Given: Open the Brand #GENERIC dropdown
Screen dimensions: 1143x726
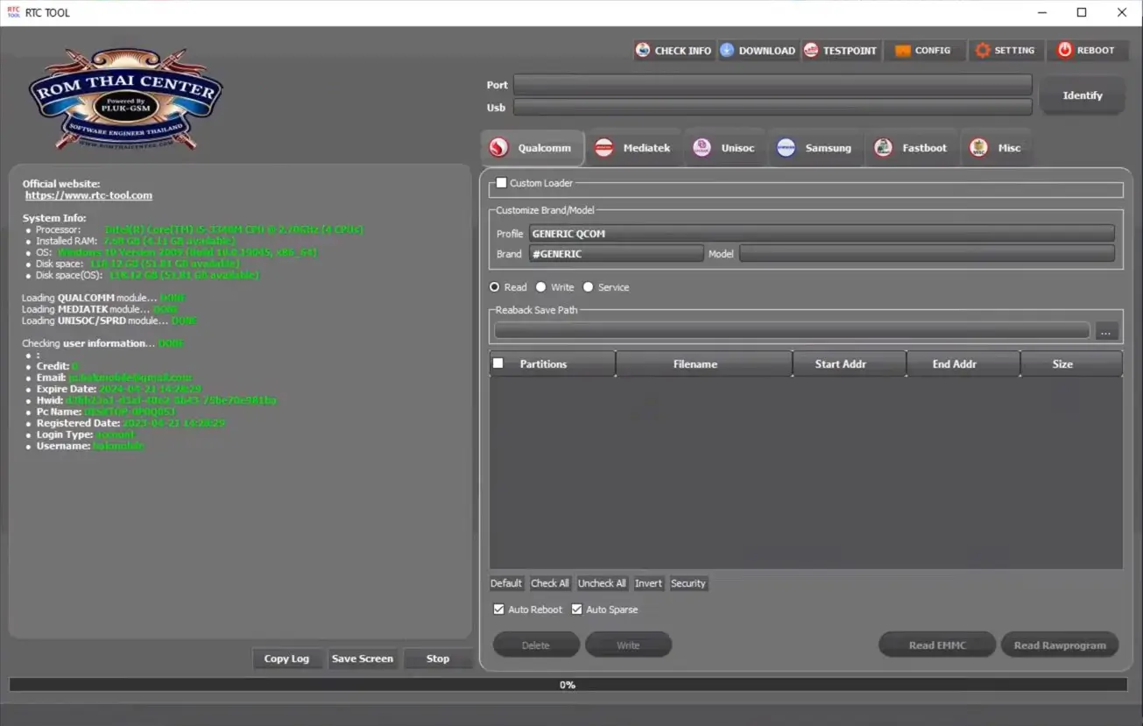Looking at the screenshot, I should click(x=616, y=254).
